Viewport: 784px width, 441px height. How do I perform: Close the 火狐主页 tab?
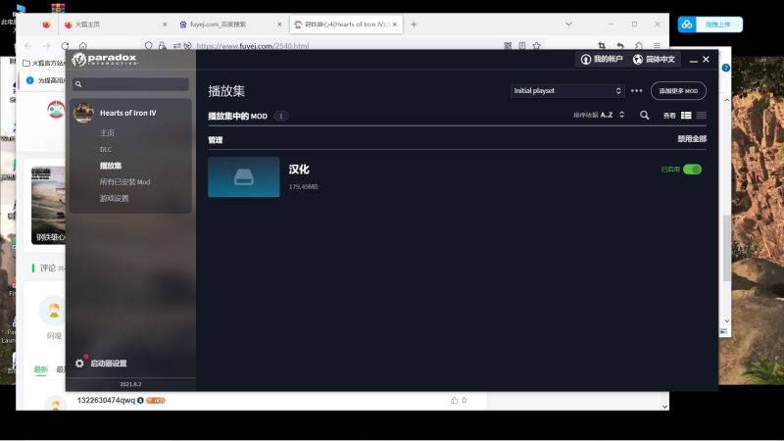click(165, 24)
